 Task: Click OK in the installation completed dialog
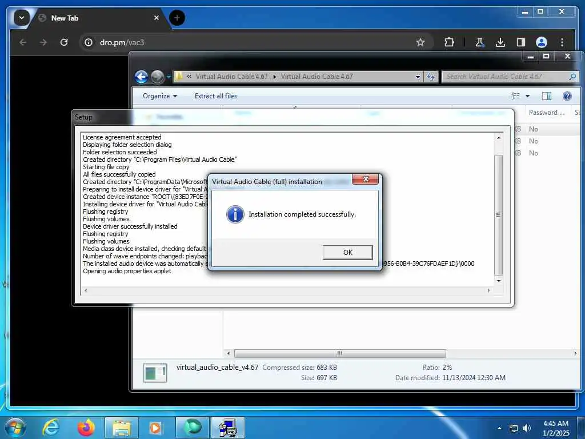point(347,252)
